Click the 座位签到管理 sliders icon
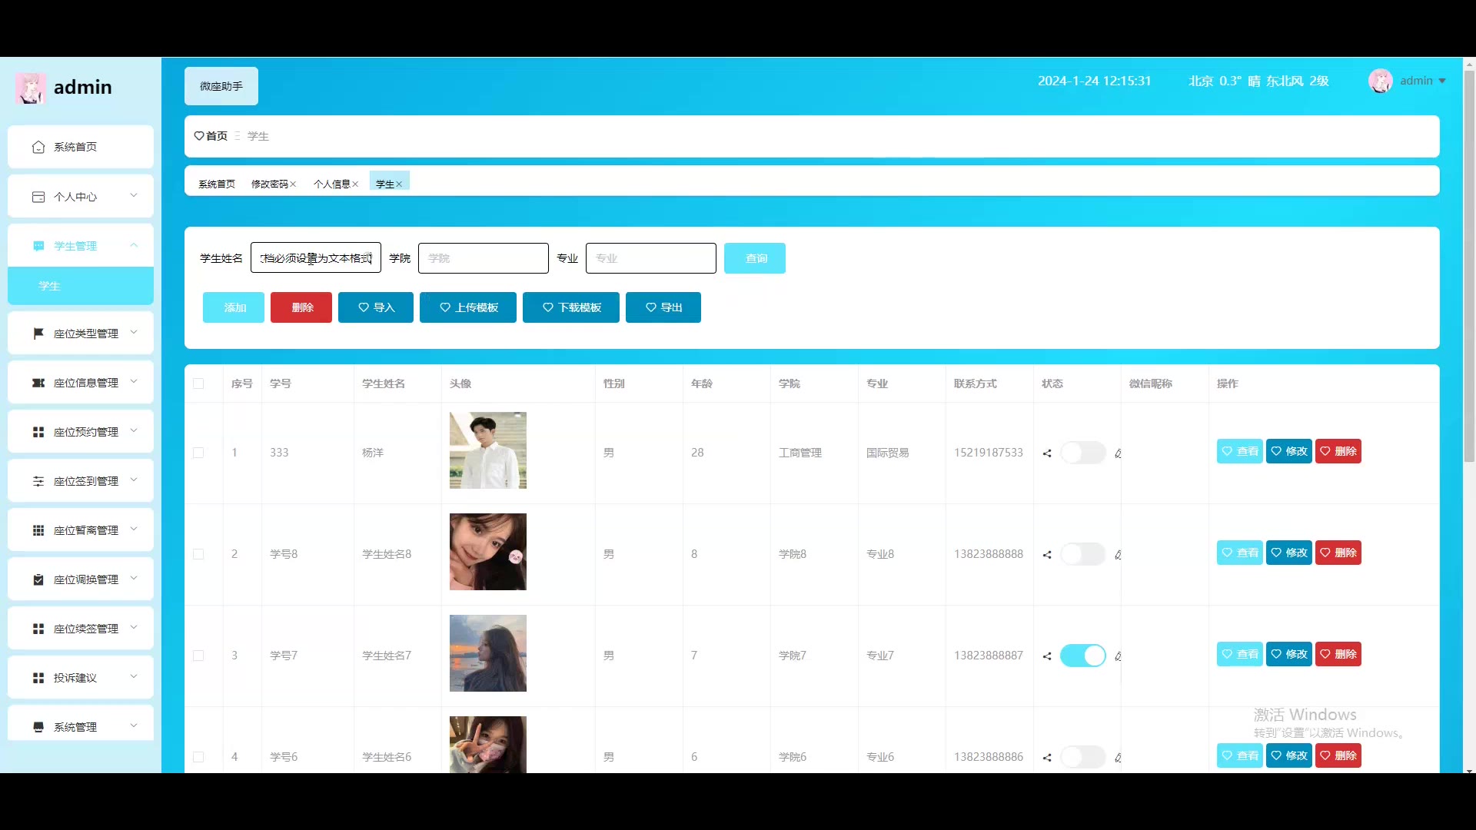 coord(38,481)
